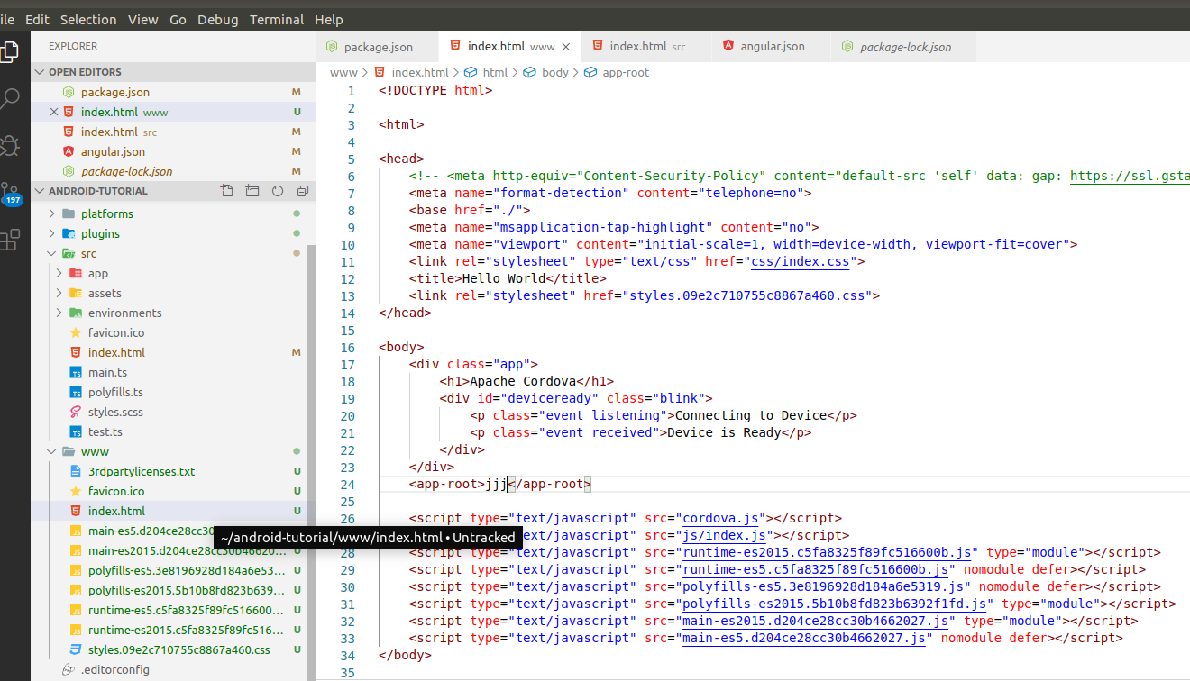1190x681 pixels.
Task: Switch to the package.json tab
Action: (377, 47)
